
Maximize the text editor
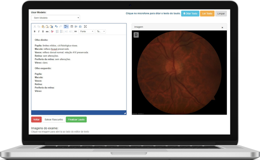[85, 26]
